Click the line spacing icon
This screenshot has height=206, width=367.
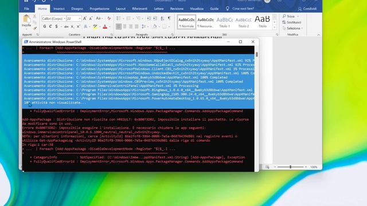(144, 27)
